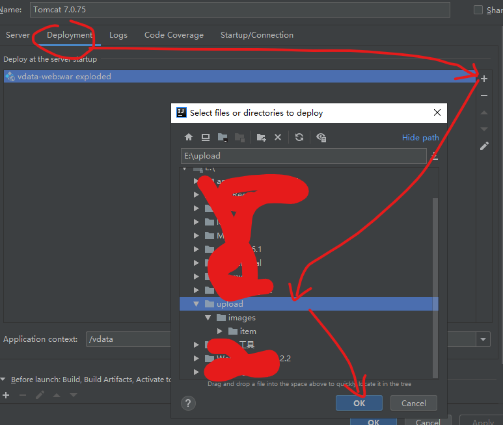The height and width of the screenshot is (425, 503).
Task: Create a new folder in chooser
Action: 261,138
